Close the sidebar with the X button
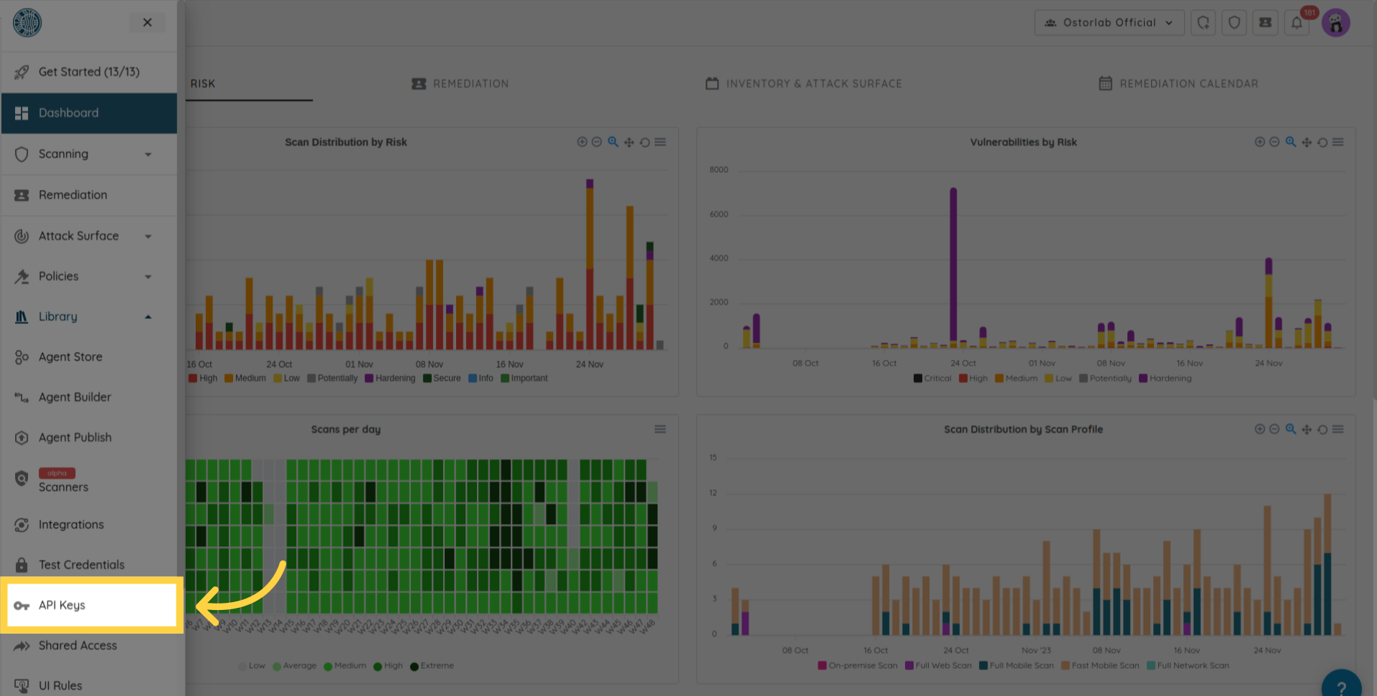This screenshot has height=696, width=1377. (x=147, y=22)
